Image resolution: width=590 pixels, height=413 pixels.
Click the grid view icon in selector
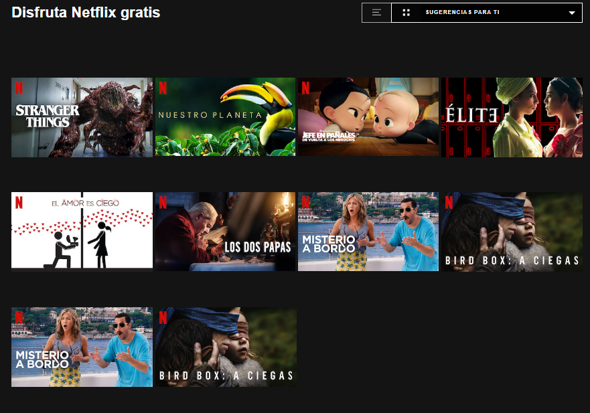coord(407,13)
